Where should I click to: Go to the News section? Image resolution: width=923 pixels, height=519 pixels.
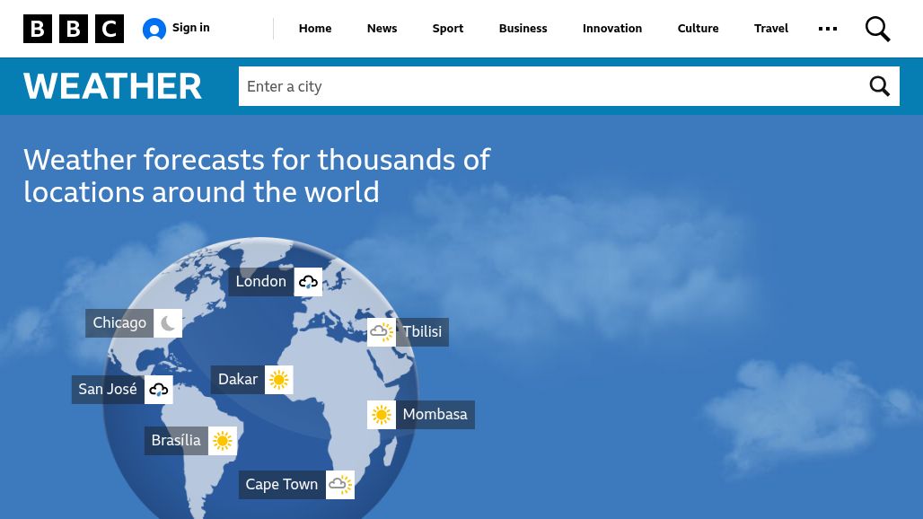[382, 29]
